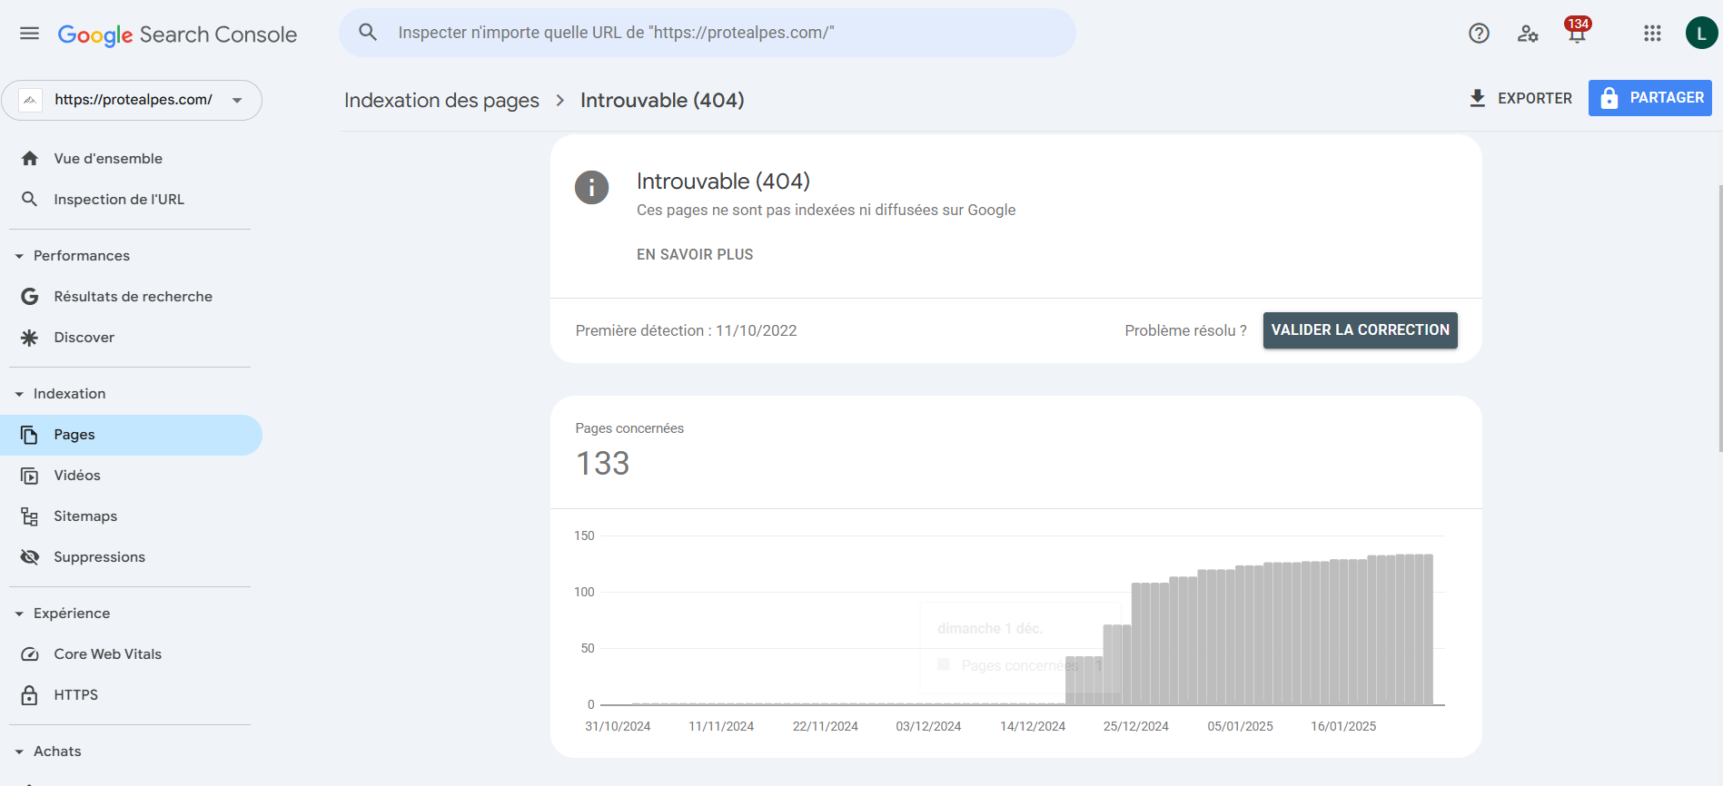Expand the Achats section
The width and height of the screenshot is (1723, 786).
point(20,752)
